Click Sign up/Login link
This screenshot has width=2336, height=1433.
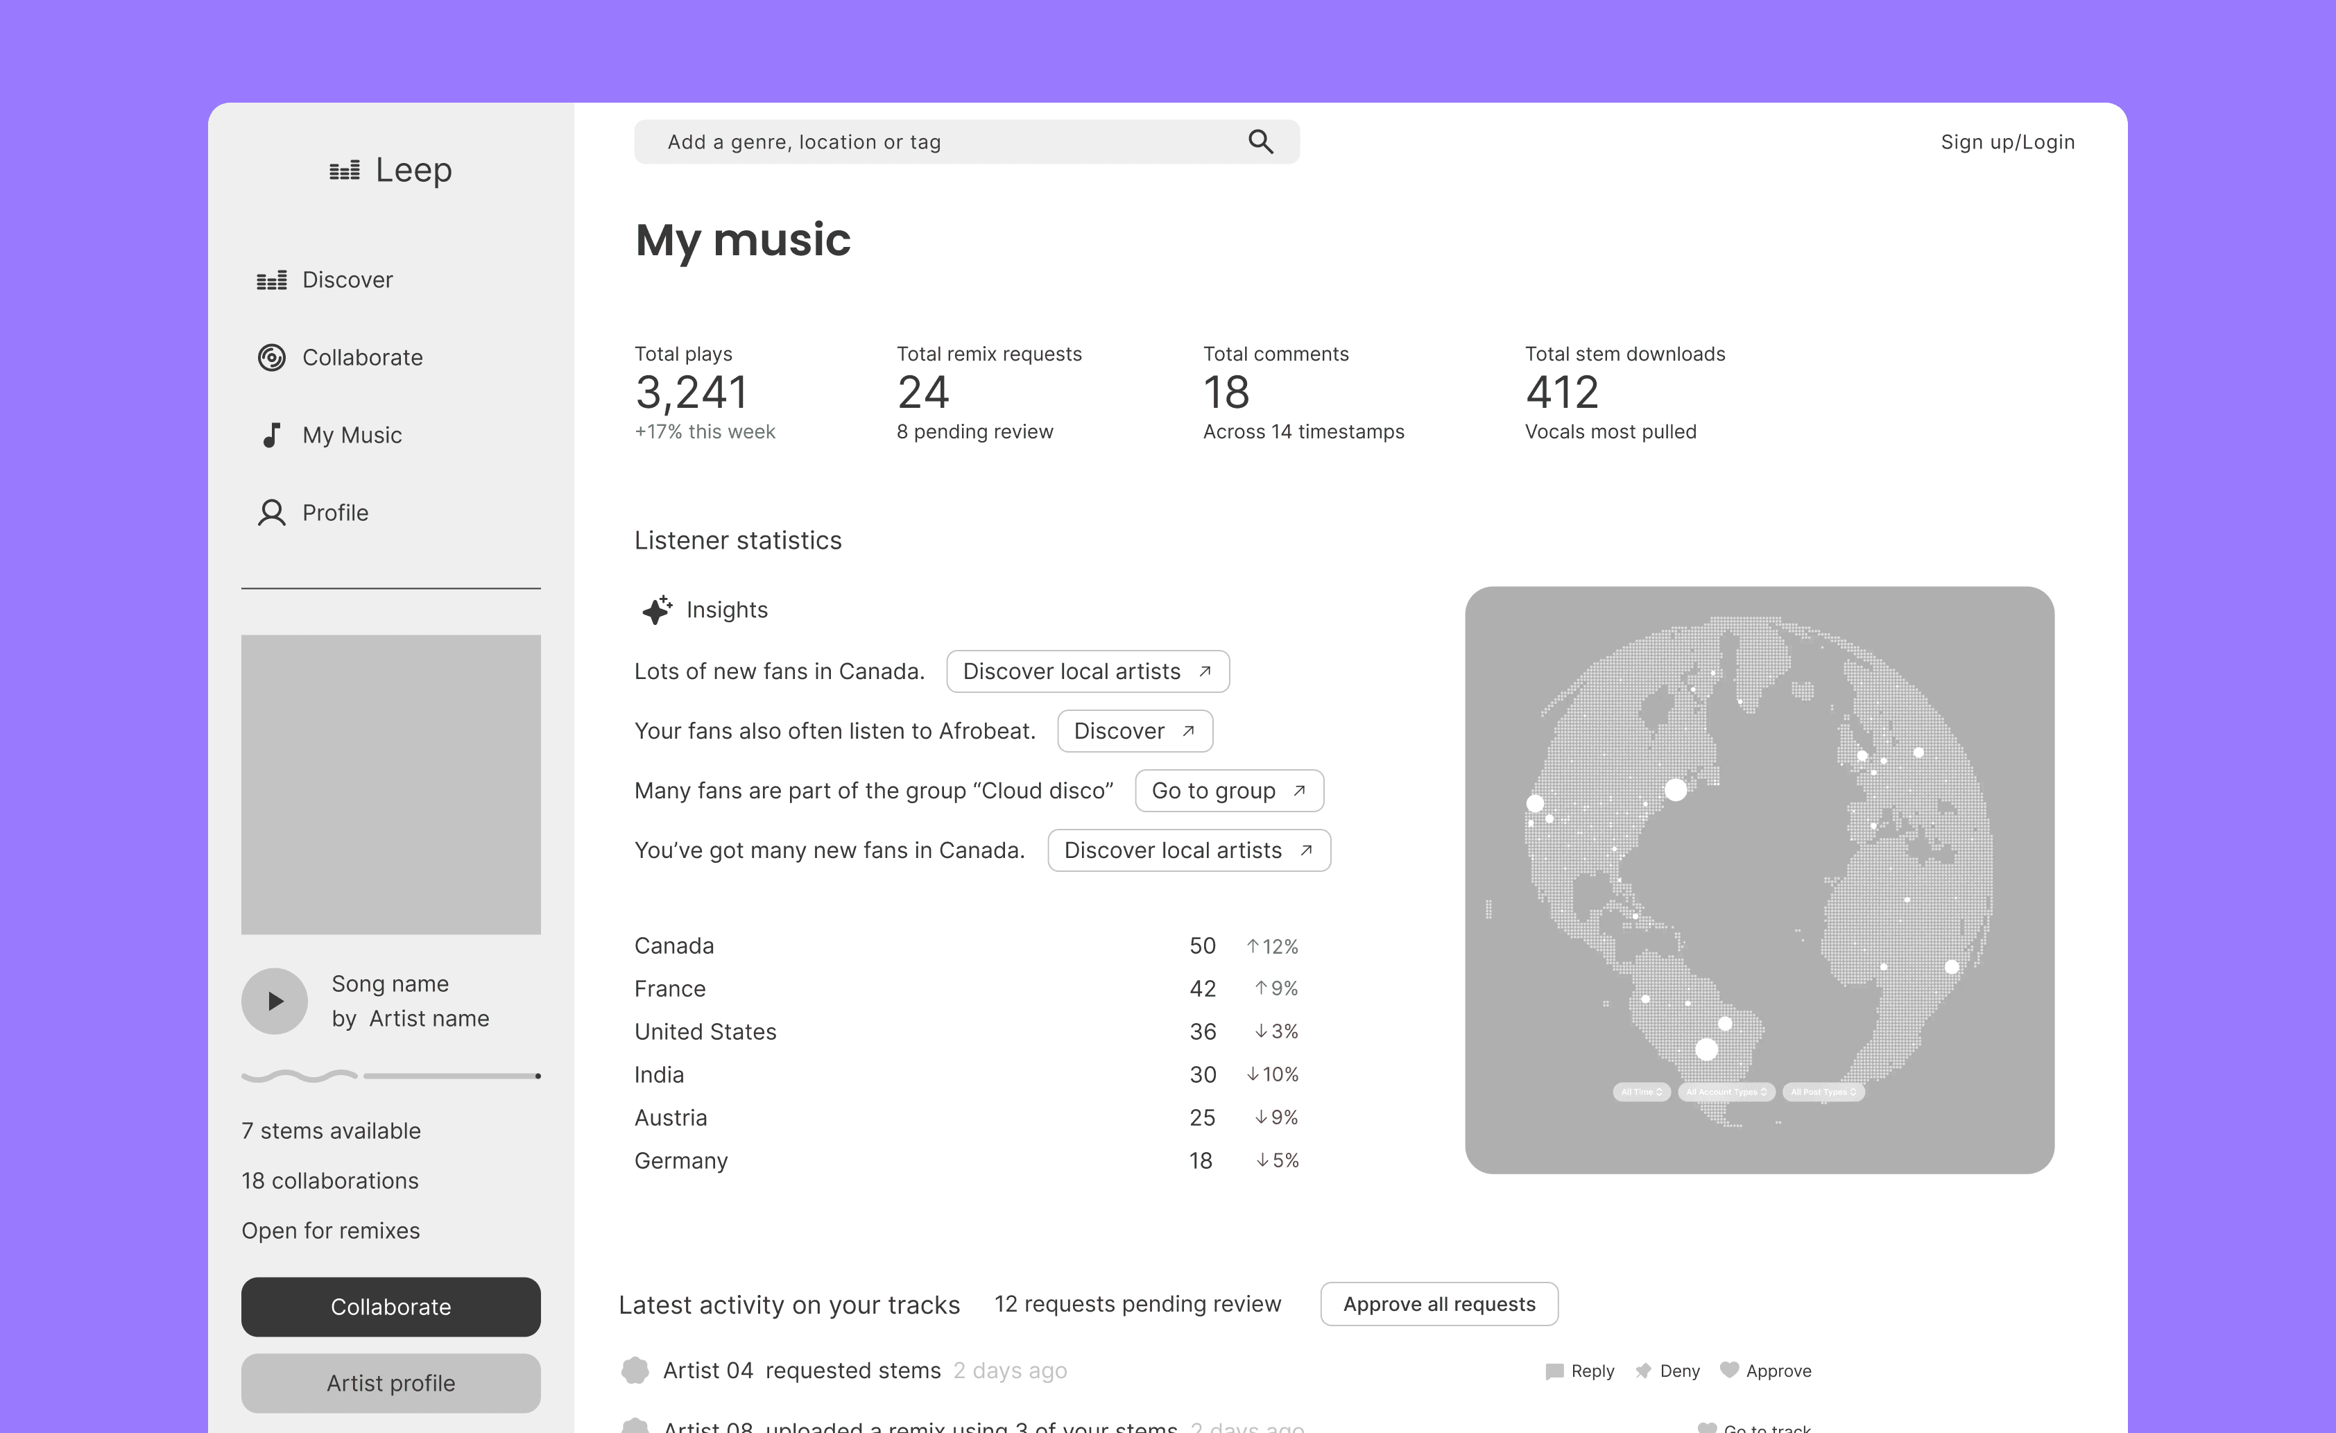(2007, 142)
